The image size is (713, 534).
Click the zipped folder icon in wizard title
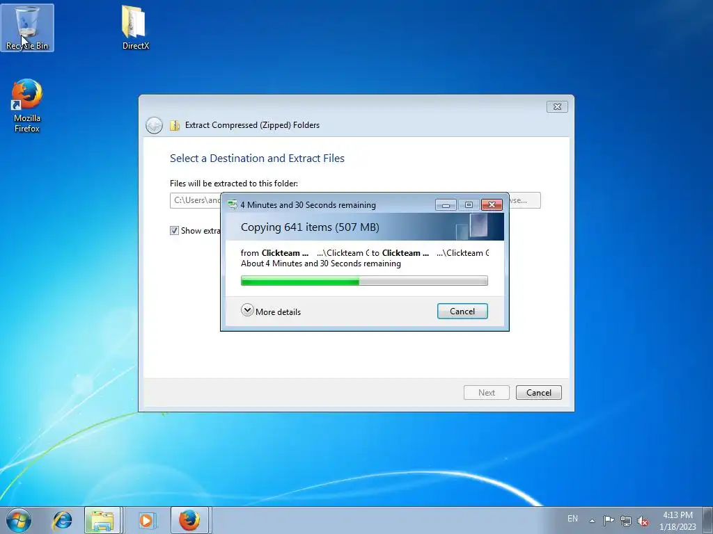point(175,125)
